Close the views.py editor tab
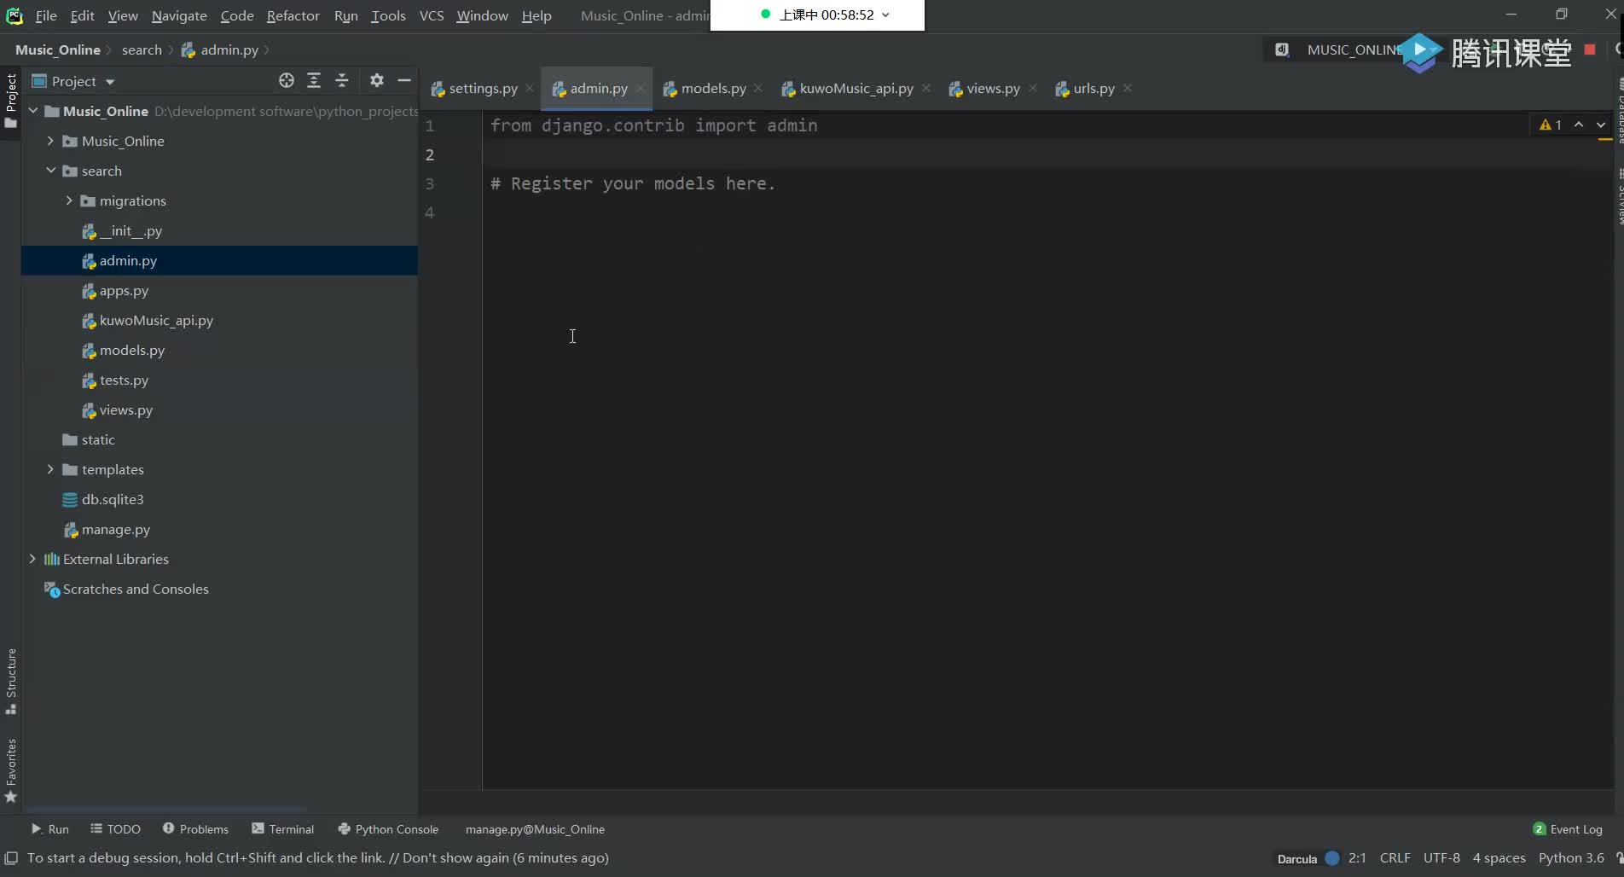 (1033, 89)
